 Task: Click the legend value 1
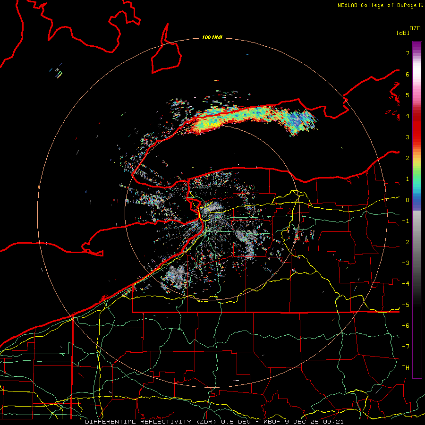[x=408, y=179]
